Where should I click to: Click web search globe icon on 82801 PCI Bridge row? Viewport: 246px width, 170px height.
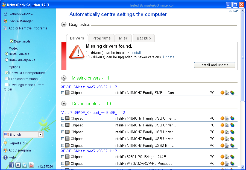point(232,157)
